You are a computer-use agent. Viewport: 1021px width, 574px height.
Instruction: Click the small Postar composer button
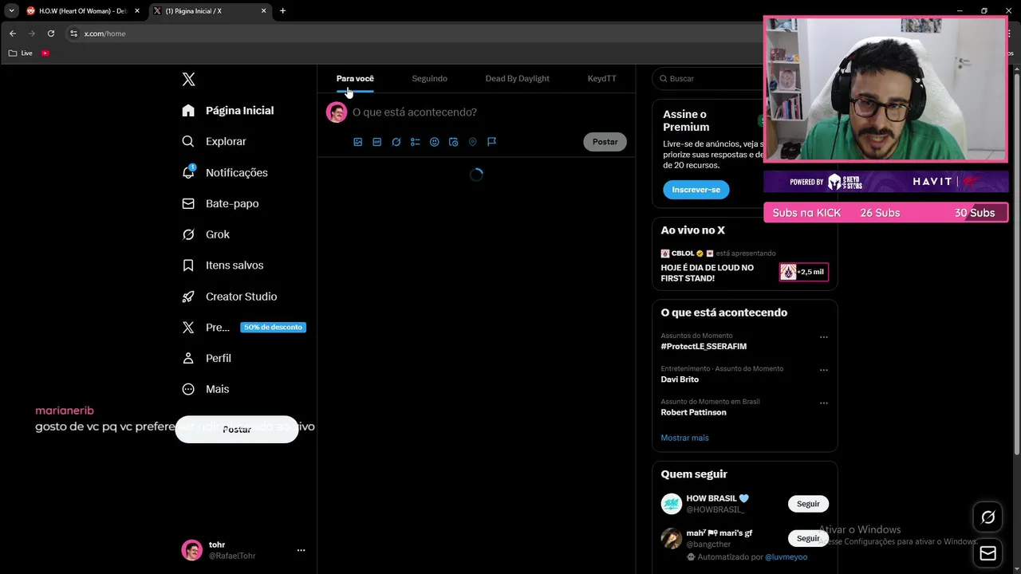(x=605, y=142)
